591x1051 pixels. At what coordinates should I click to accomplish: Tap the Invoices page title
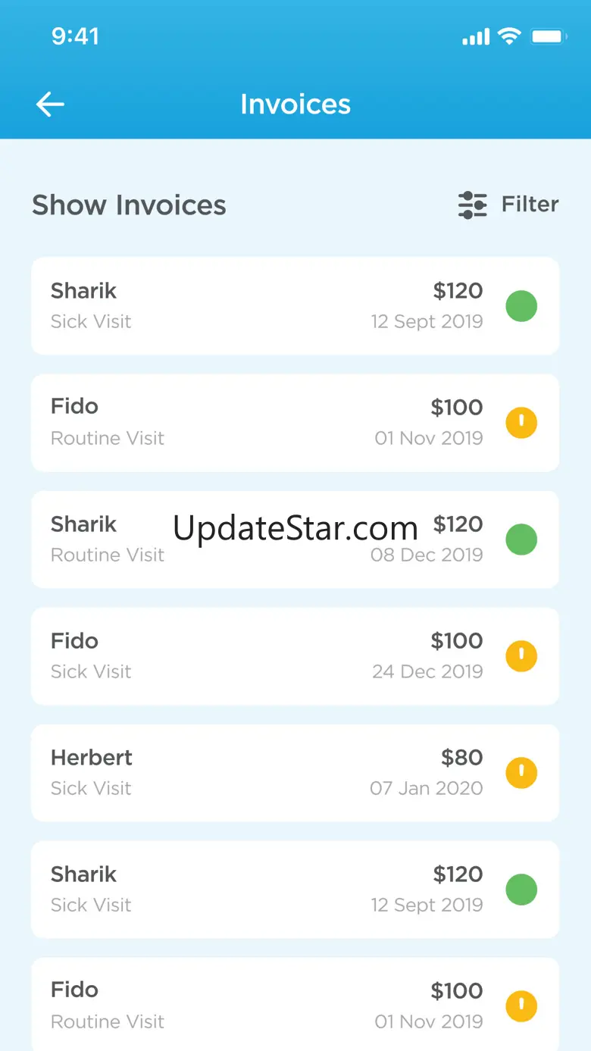295,105
